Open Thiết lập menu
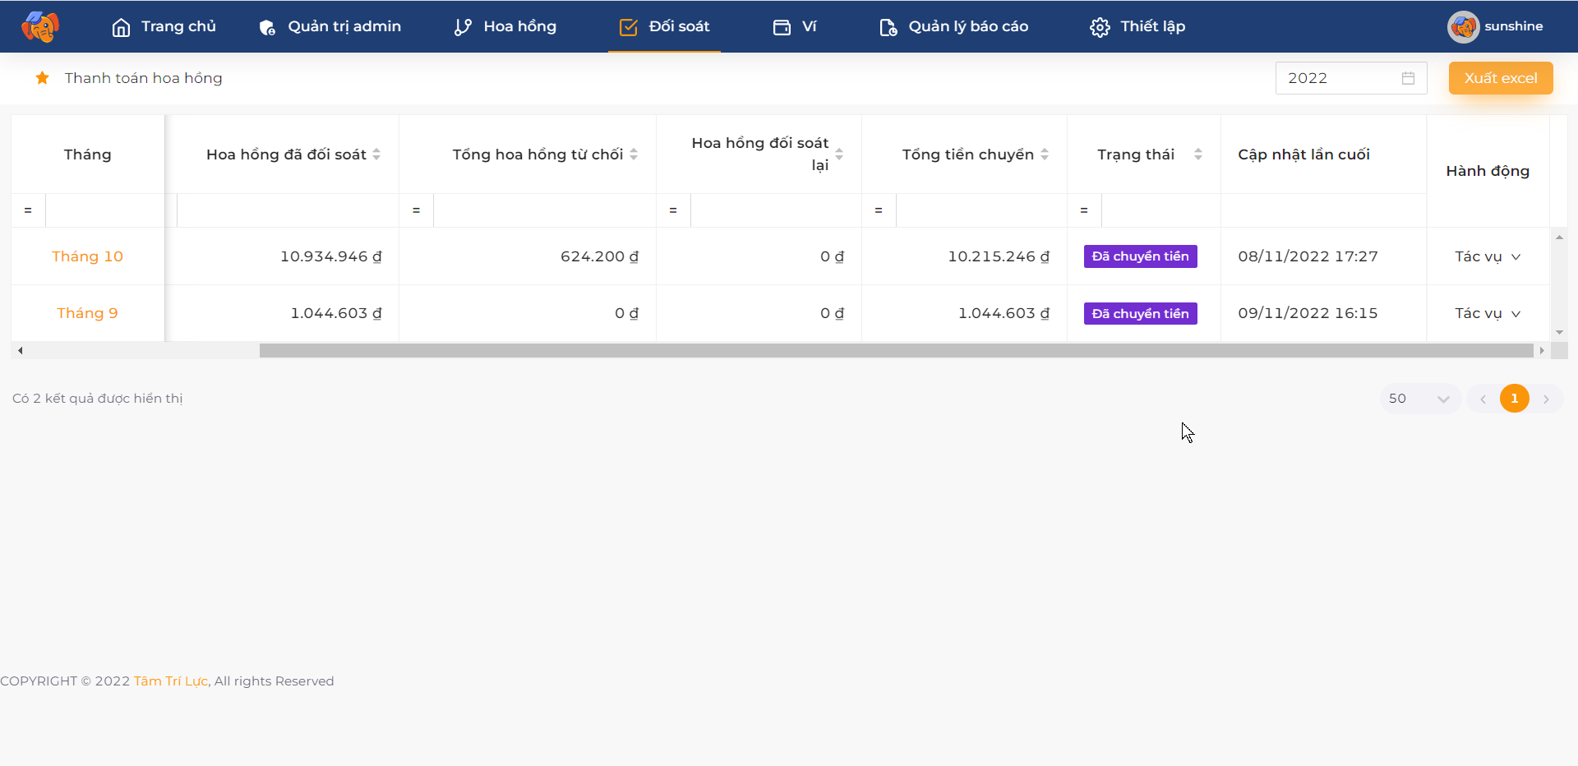 (x=1137, y=26)
